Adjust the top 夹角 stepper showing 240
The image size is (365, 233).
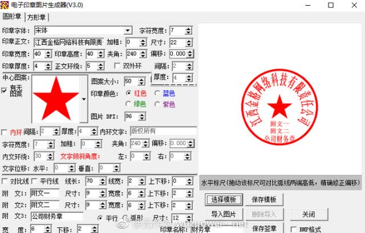[x=143, y=54]
